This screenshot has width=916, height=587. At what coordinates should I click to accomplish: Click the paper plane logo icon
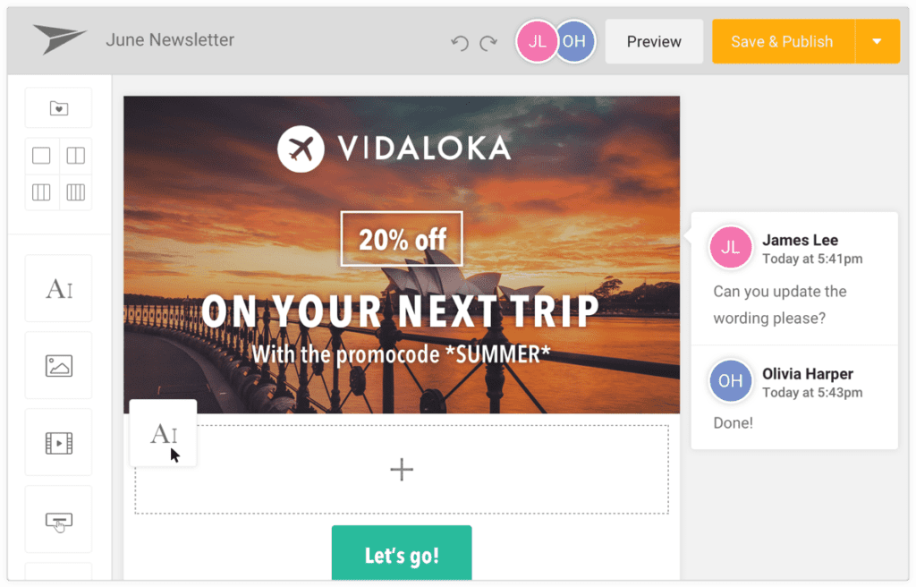pos(58,39)
